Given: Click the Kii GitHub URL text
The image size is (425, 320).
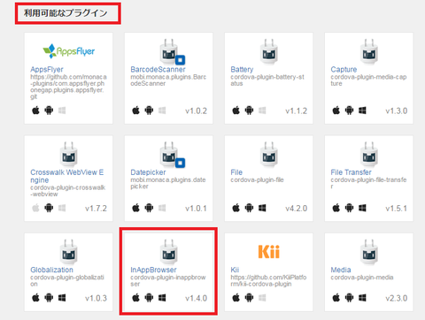Looking at the screenshot, I should 268,280.
